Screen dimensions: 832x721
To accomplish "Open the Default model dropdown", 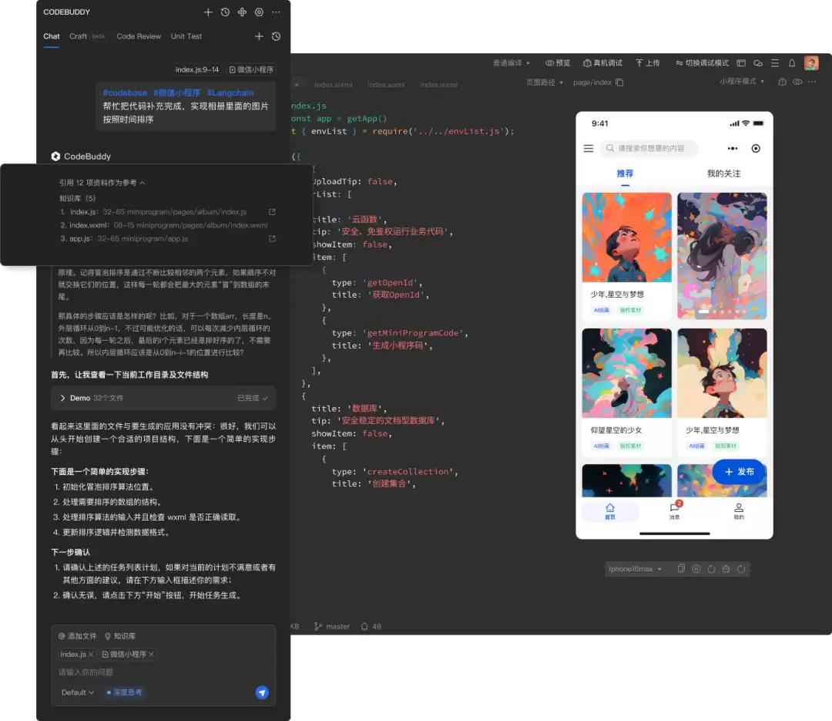I will coord(77,692).
